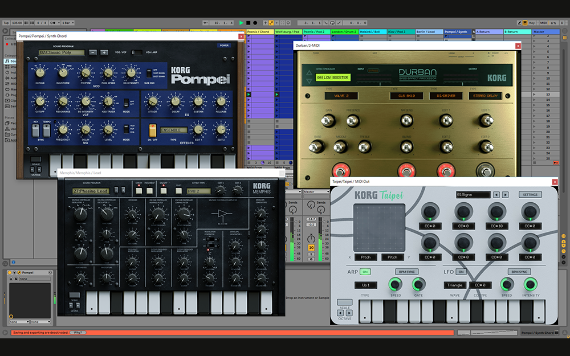Viewport: 570px width, 356px height.
Task: Click the Pompei ENSEMBLE effect type display
Action: point(174,130)
